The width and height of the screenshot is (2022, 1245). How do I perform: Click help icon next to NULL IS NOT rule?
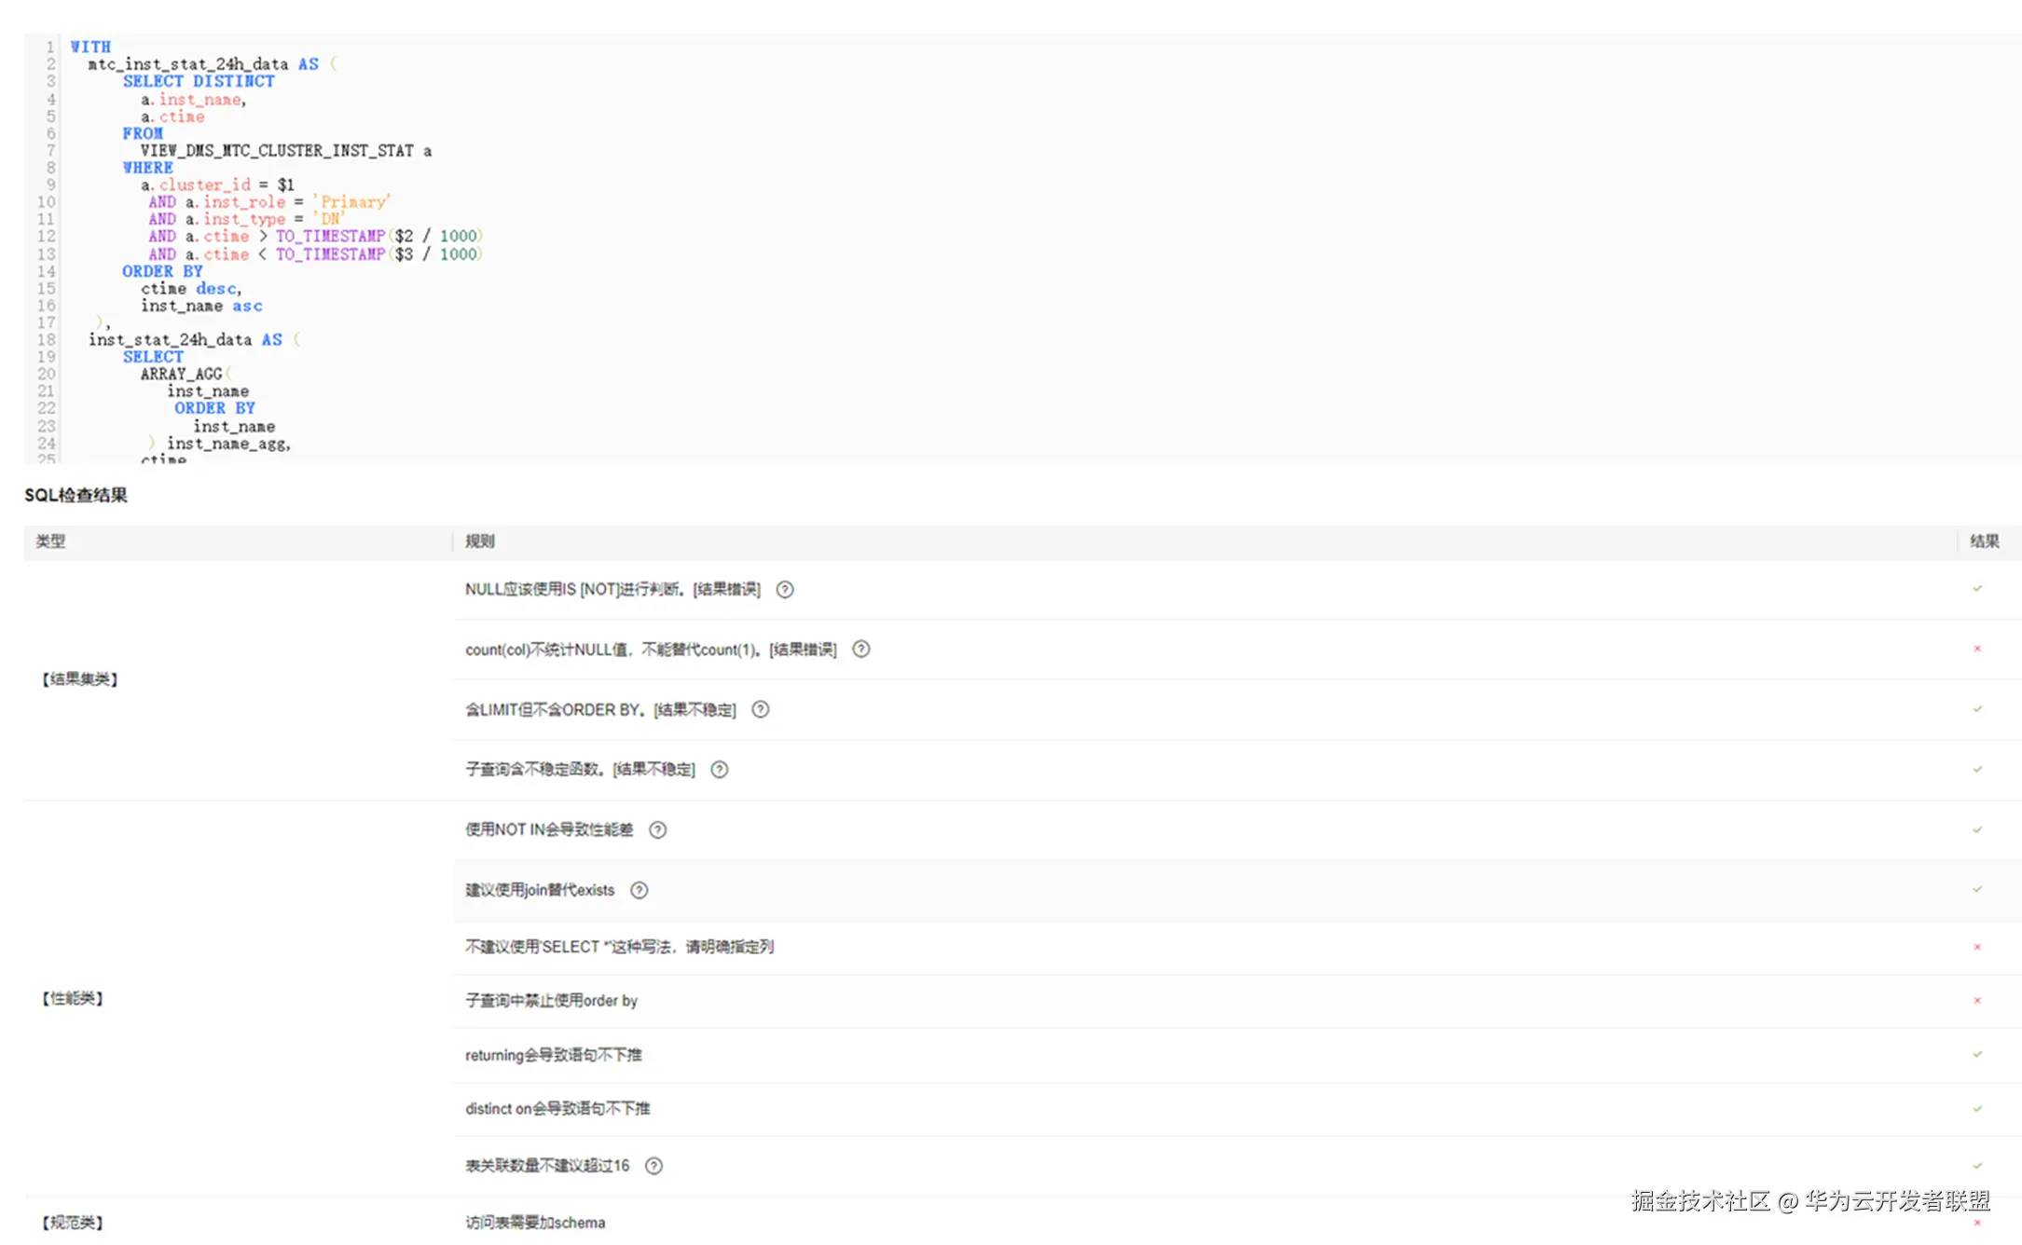(x=785, y=590)
